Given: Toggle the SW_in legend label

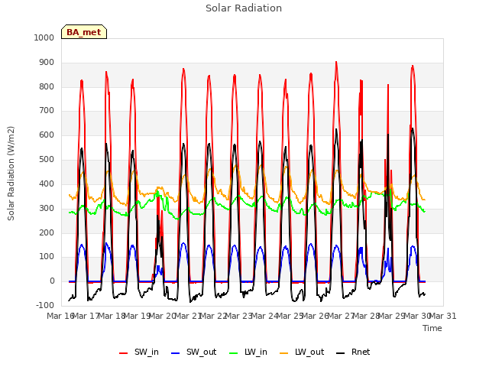Looking at the screenshot, I should click(147, 352).
